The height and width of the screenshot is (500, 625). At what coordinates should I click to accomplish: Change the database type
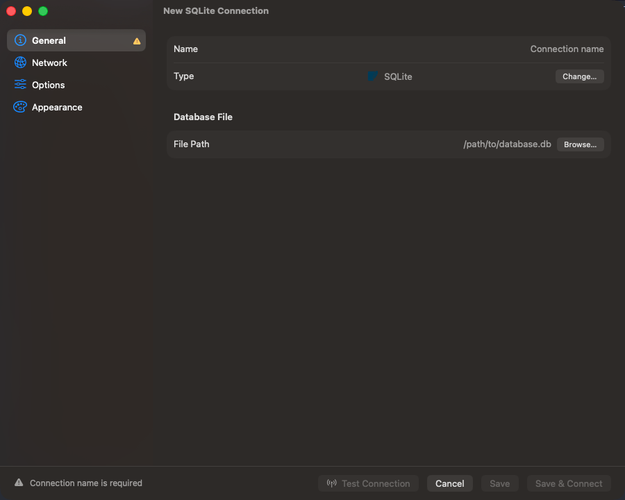tap(580, 76)
